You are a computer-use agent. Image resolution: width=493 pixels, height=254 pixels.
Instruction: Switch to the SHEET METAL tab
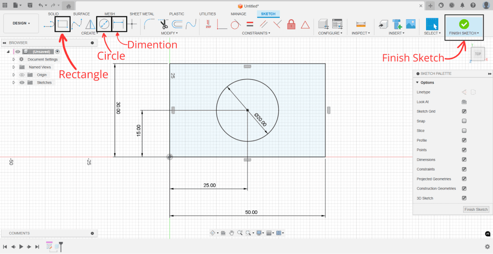pyautogui.click(x=142, y=14)
